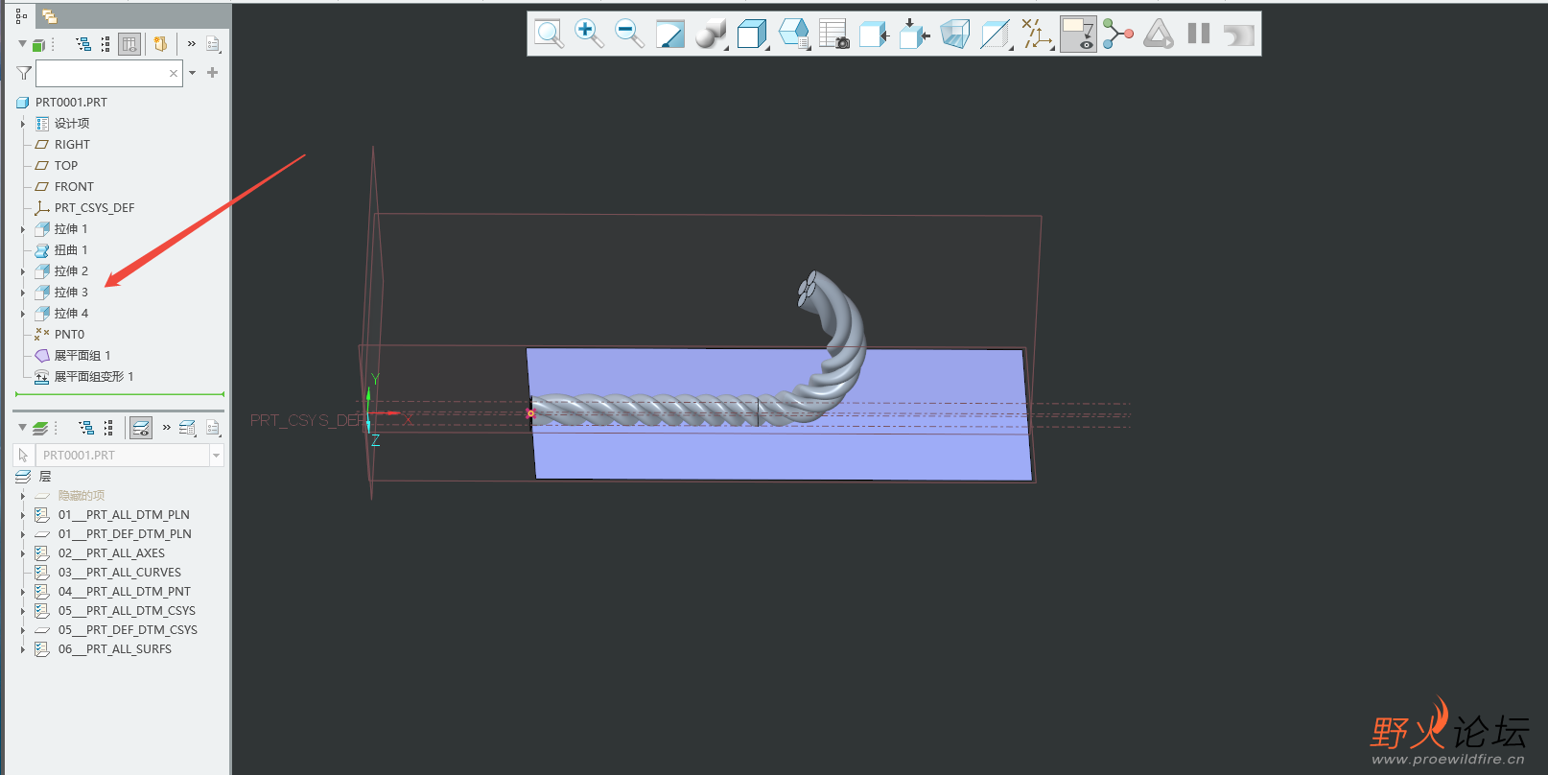Viewport: 1548px width, 775px height.
Task: Click the Perspective view icon
Action: tap(954, 34)
